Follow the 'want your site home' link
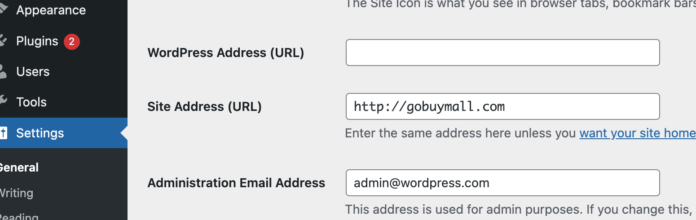Viewport: 696px width, 220px height. (637, 133)
